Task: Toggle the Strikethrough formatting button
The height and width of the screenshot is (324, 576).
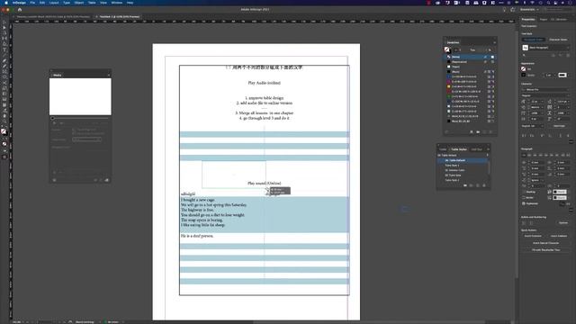Action: tap(568, 136)
